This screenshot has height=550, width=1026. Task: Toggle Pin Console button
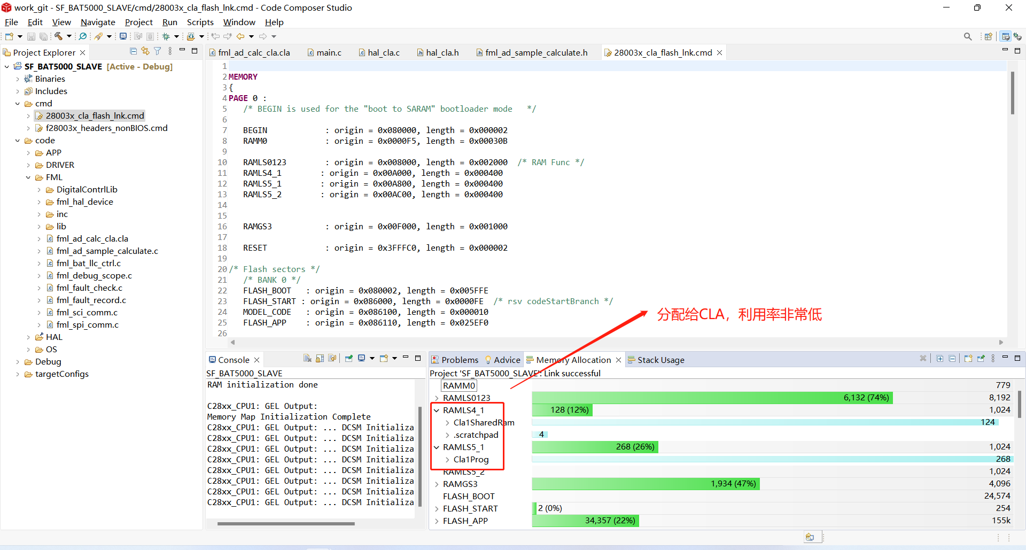point(348,359)
